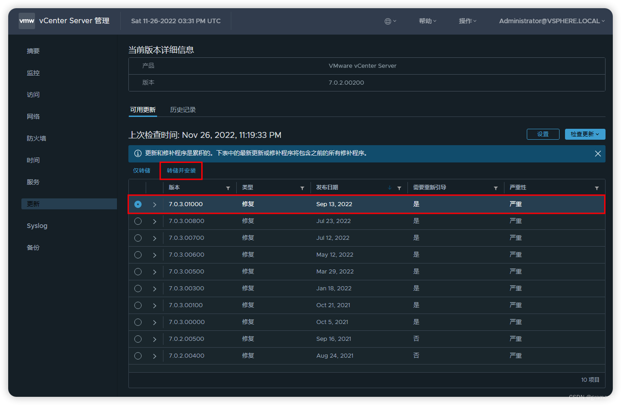Go to 网络 in sidebar

(x=33, y=116)
